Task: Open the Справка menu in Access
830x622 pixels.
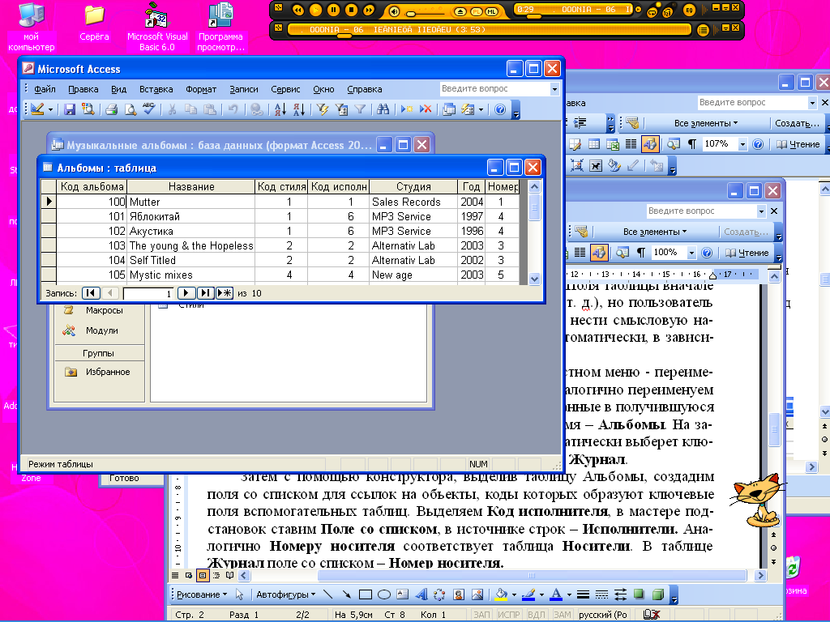Action: [x=364, y=89]
